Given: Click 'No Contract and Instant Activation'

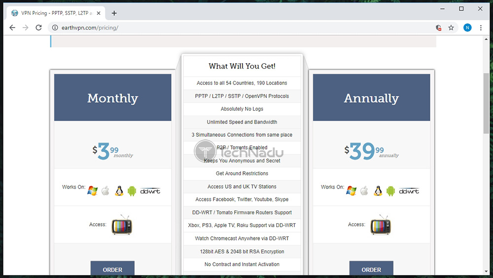Looking at the screenshot, I should [x=242, y=265].
